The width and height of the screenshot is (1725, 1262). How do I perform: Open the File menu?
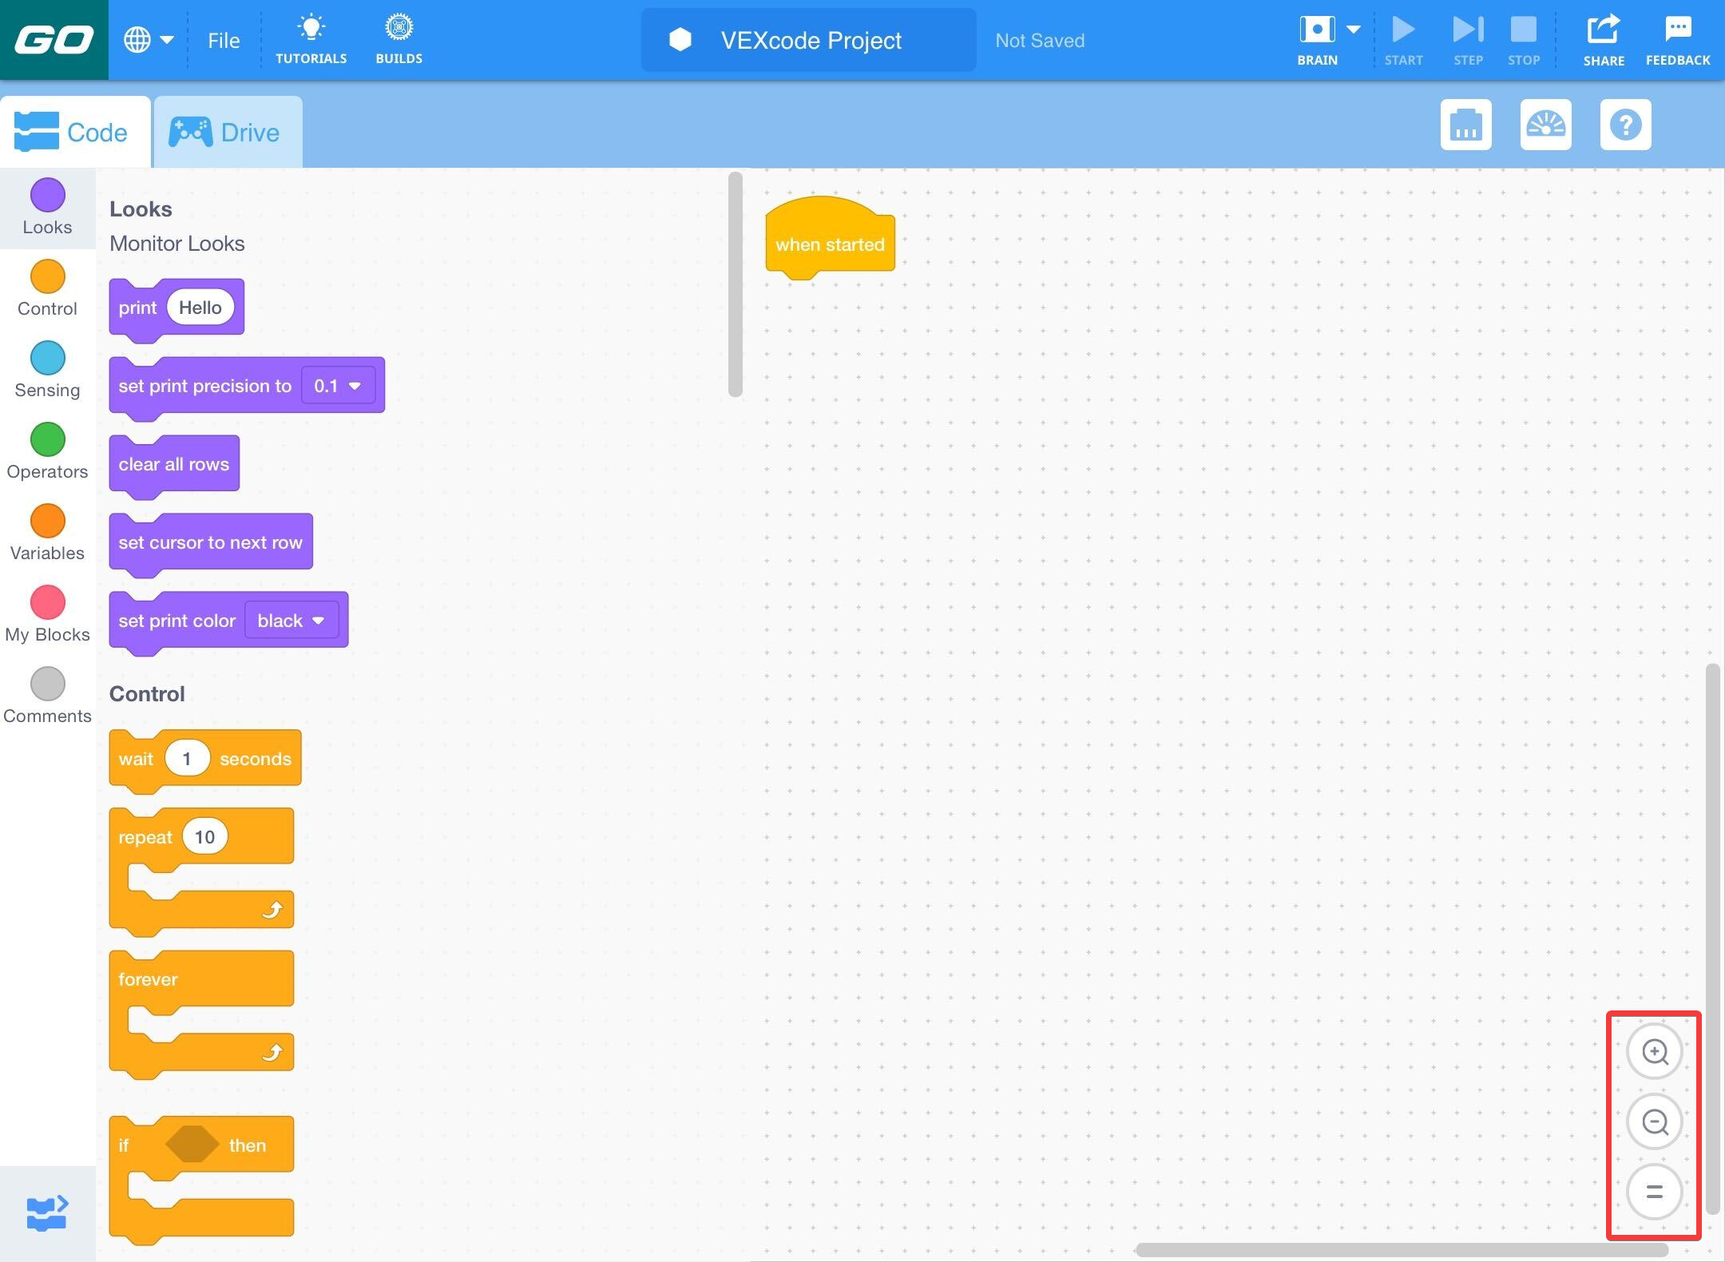click(x=222, y=40)
